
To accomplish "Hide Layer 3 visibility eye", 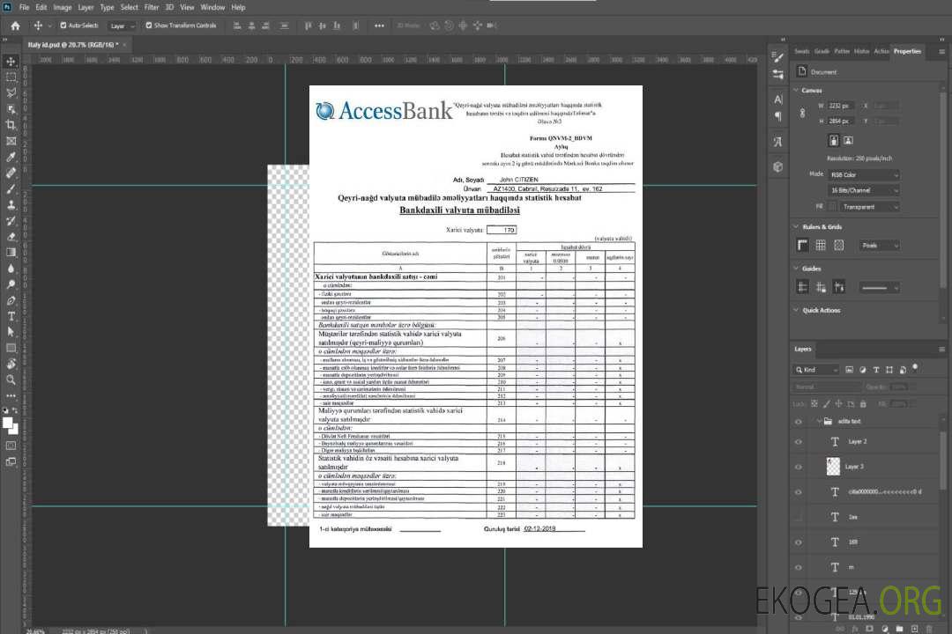I will 799,468.
